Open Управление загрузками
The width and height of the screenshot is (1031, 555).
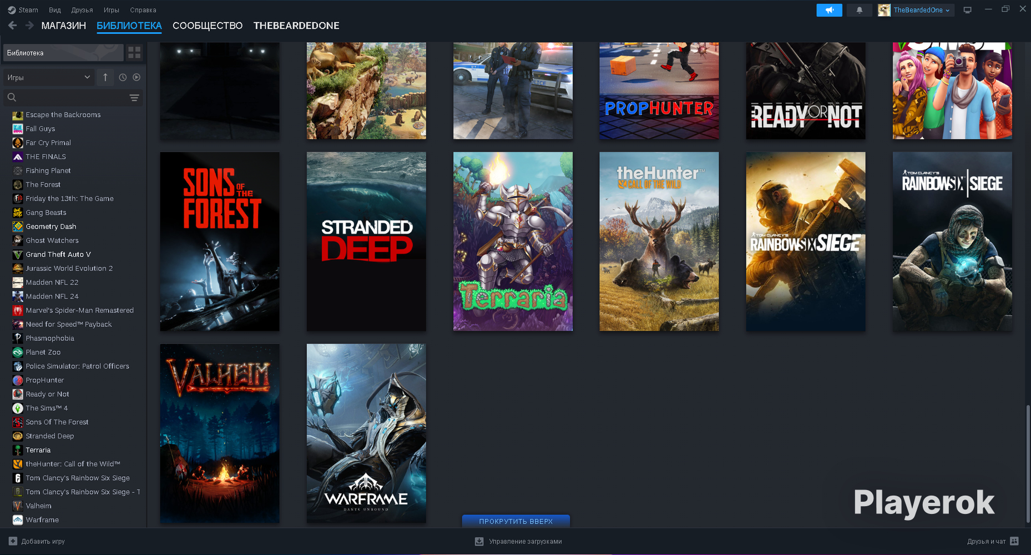pyautogui.click(x=525, y=541)
